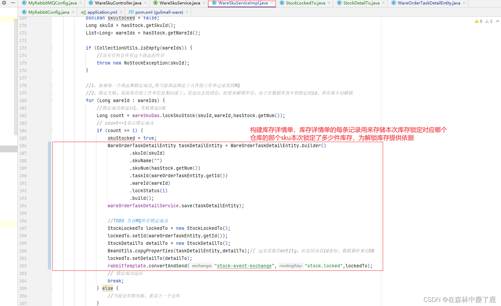Click the routingKey: parameter hint
Image resolution: width=501 pixels, height=306 pixels.
[290, 266]
